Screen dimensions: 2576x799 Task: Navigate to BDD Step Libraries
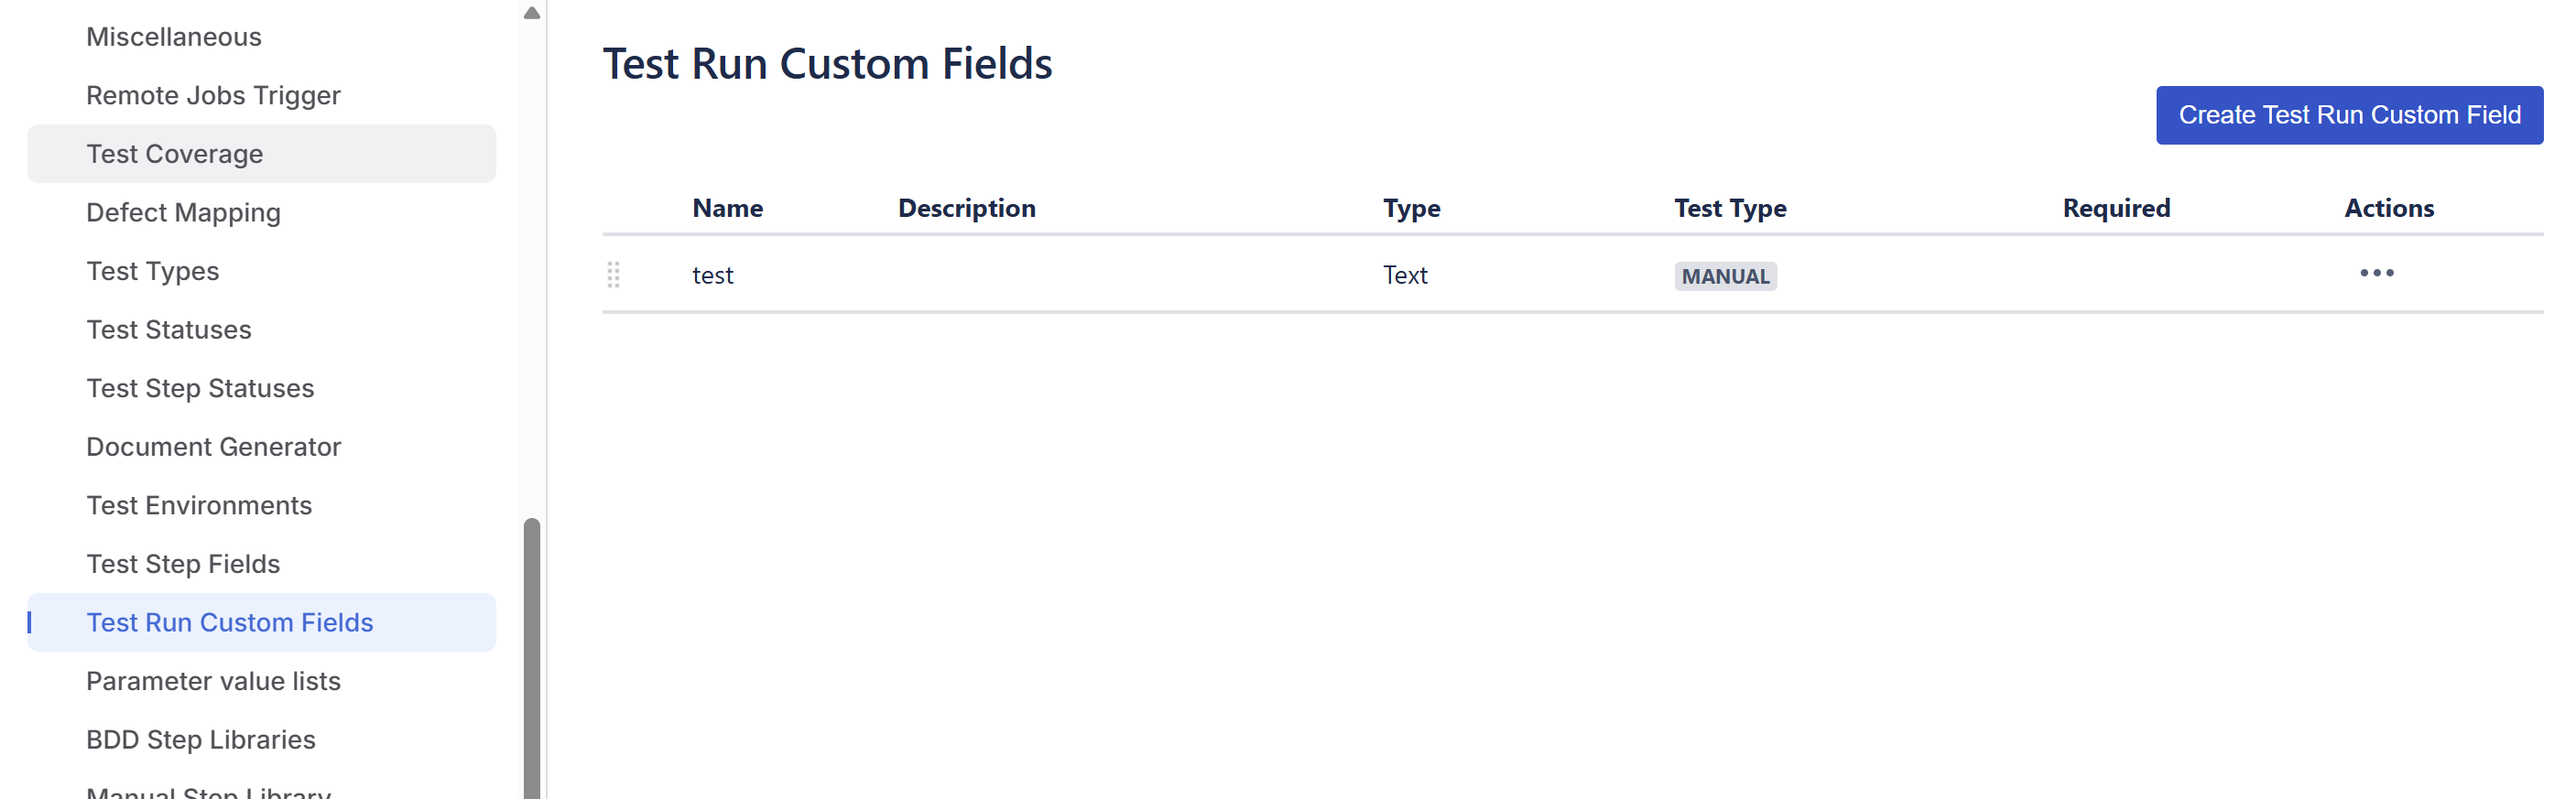coord(261,740)
